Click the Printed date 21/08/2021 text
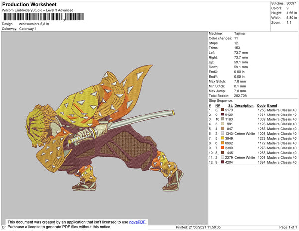The image size is (299, 231). pyautogui.click(x=198, y=227)
